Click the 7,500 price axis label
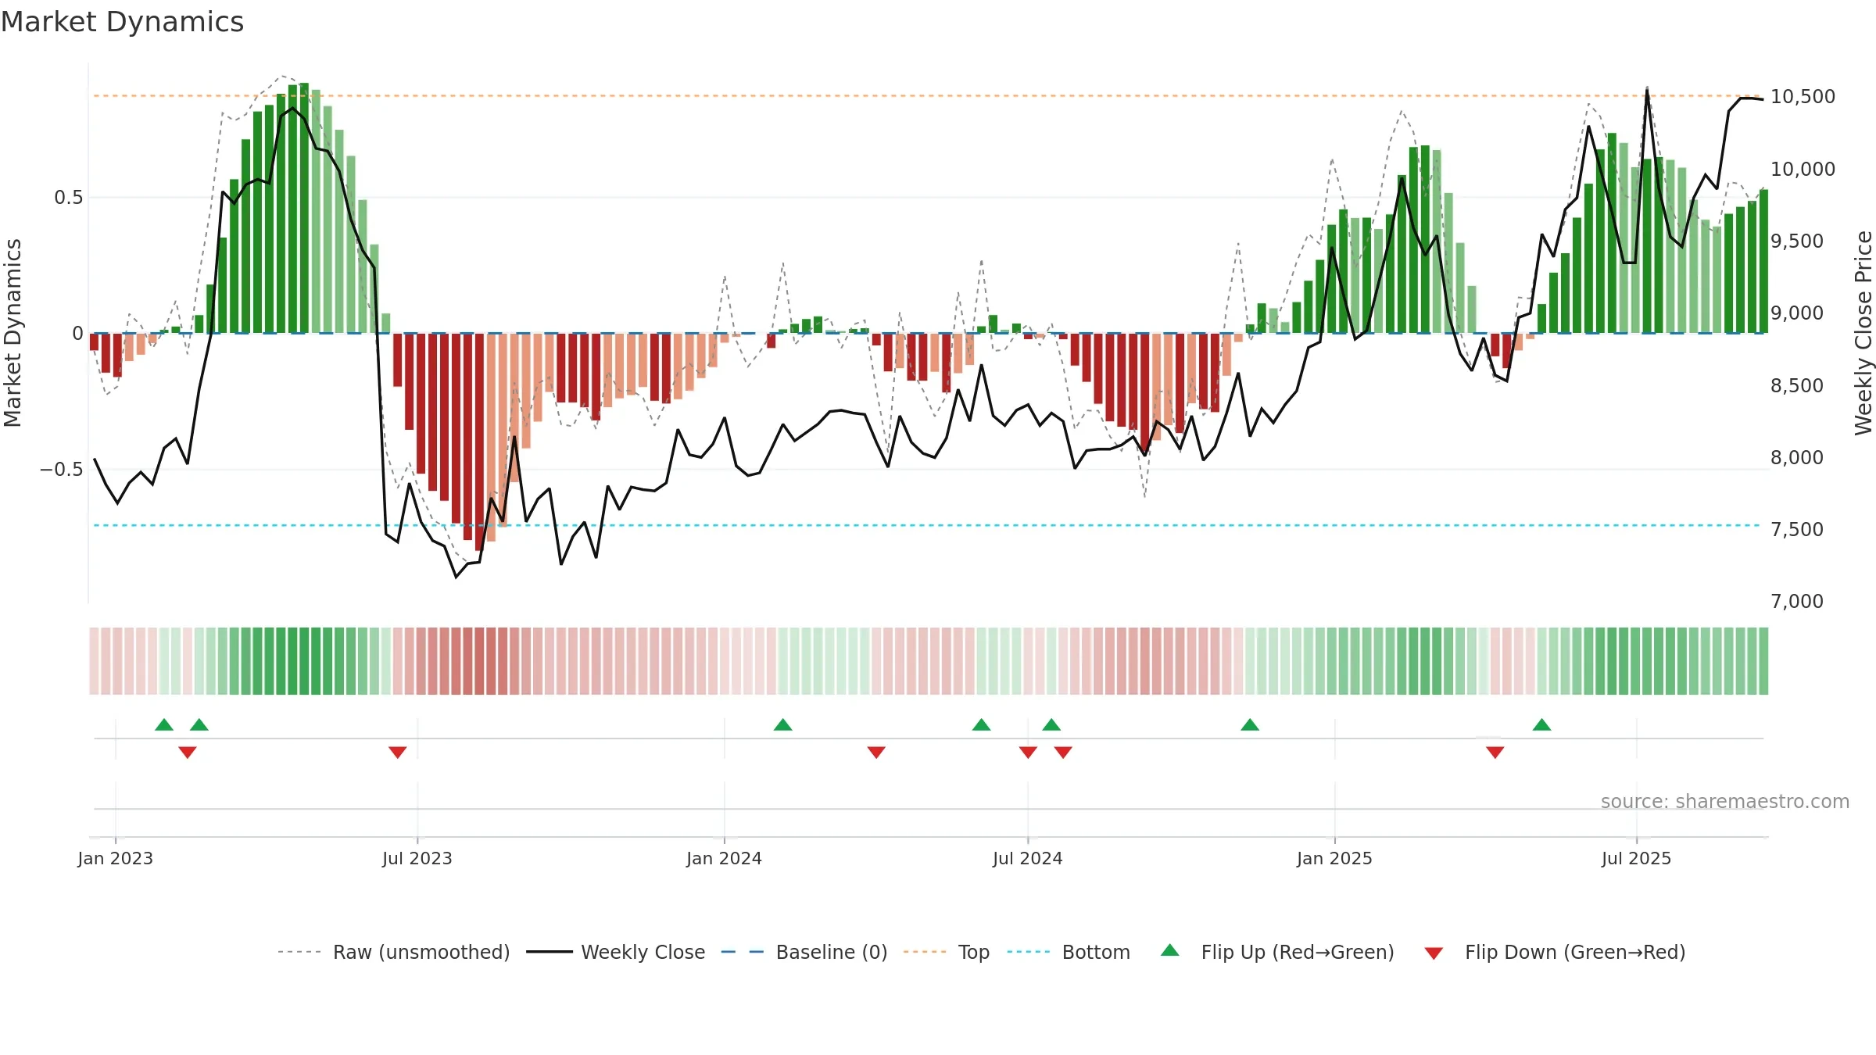This screenshot has height=1055, width=1876. point(1797,529)
